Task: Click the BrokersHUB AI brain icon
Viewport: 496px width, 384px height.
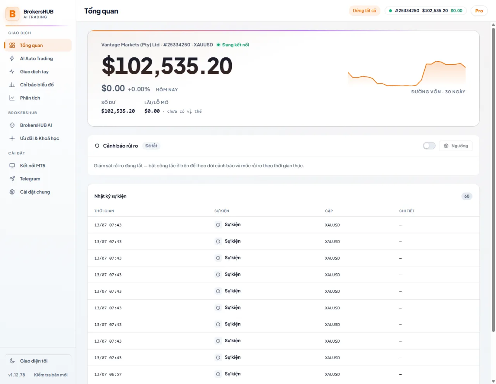Action: (x=12, y=125)
